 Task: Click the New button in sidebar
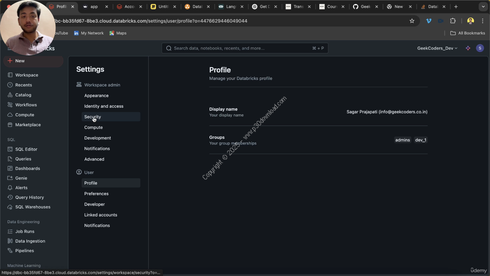point(34,61)
